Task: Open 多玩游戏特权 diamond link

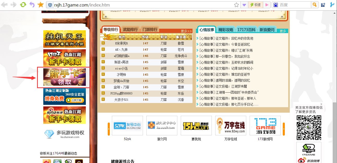Action: [x=64, y=134]
